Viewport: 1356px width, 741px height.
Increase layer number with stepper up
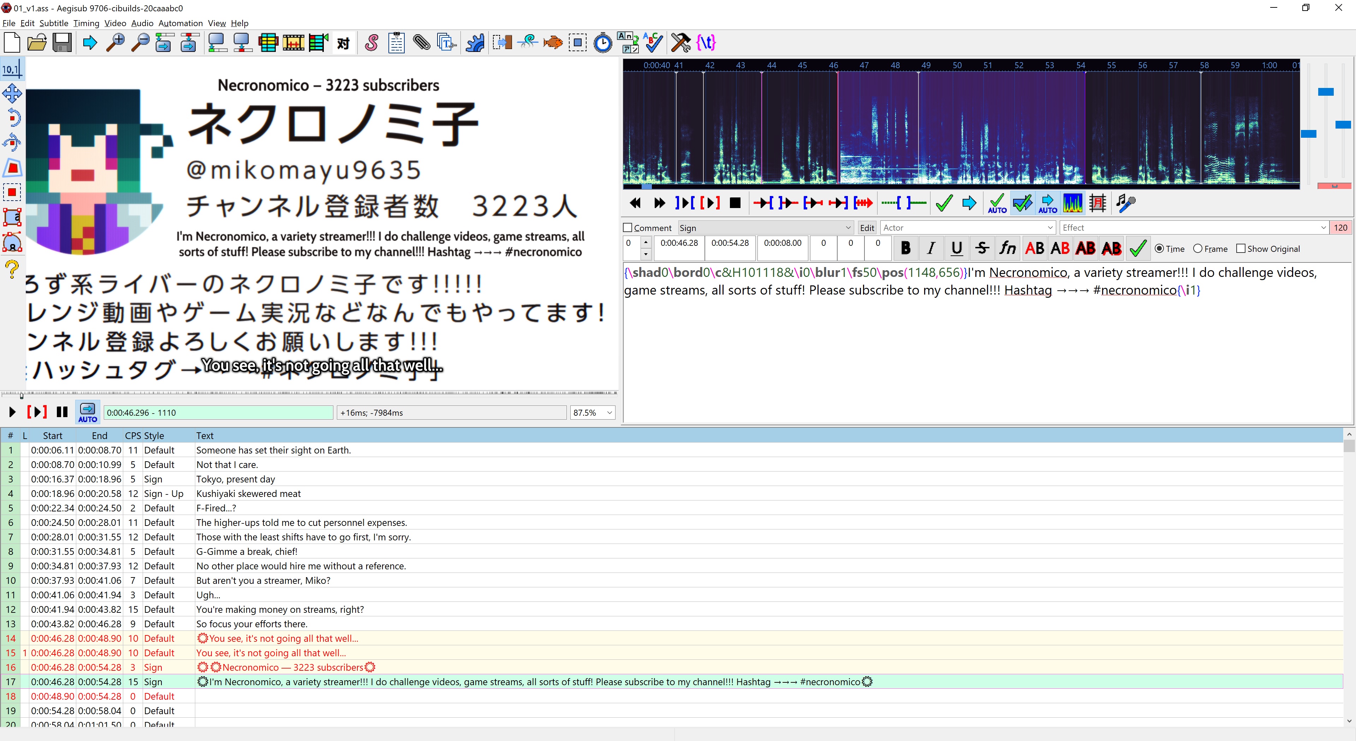[646, 242]
